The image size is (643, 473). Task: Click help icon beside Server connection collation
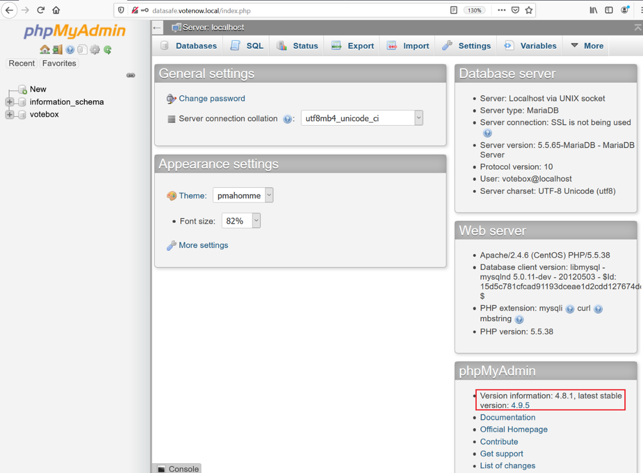click(287, 119)
